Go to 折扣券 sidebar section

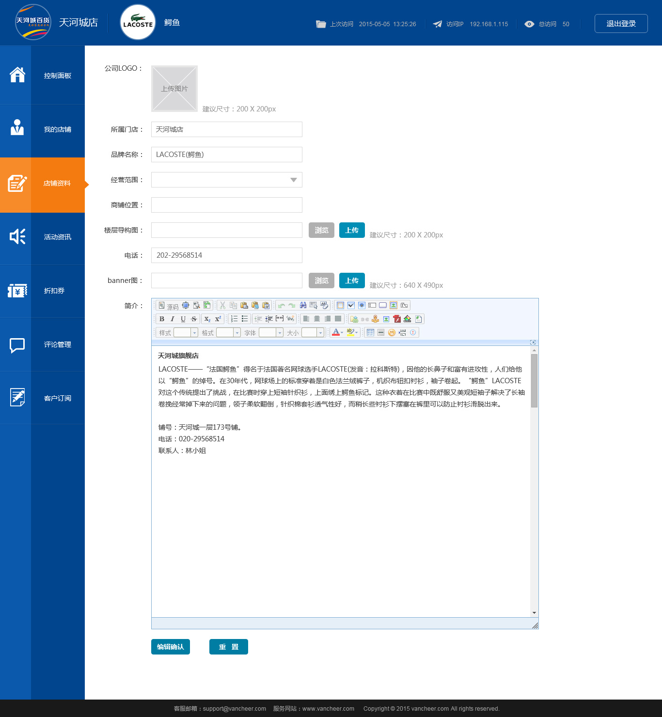tap(42, 291)
